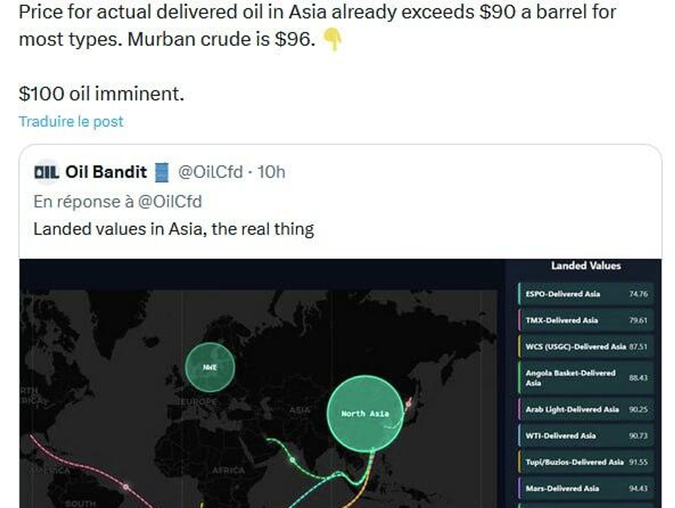Choose the WCS (USGC)-Delivered Asia entry
This screenshot has width=675, height=508.
click(x=586, y=347)
